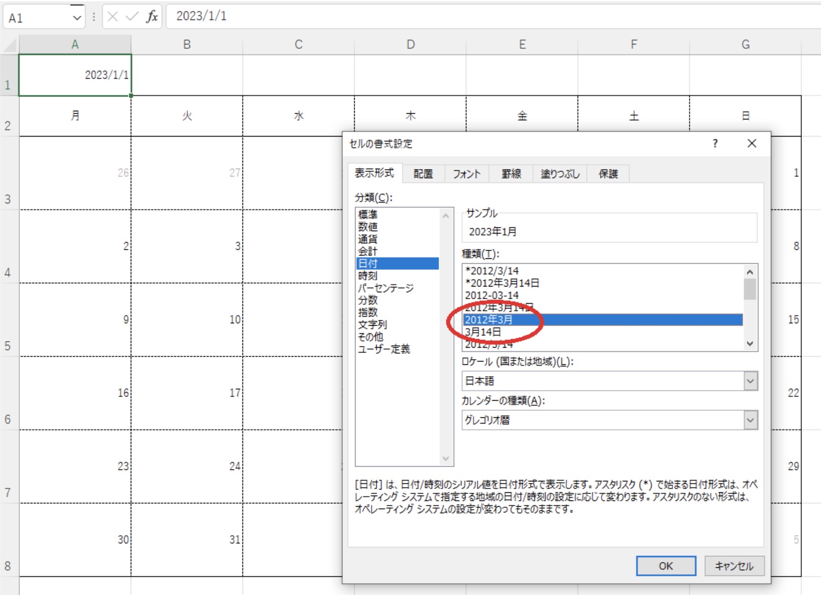Screen dimensions: 821x595
Task: Select column B header
Action: (x=187, y=44)
